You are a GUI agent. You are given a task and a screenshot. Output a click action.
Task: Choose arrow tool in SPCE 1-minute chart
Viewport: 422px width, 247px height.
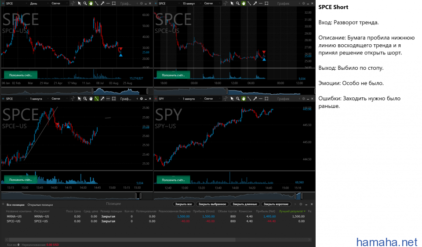click(x=102, y=99)
